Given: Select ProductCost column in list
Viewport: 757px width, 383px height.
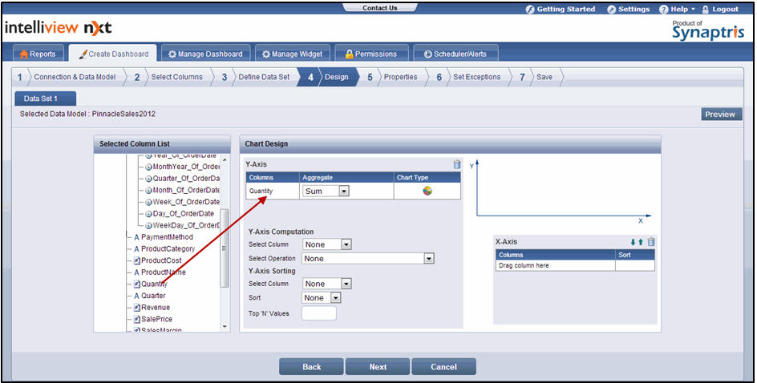Looking at the screenshot, I should click(x=157, y=260).
